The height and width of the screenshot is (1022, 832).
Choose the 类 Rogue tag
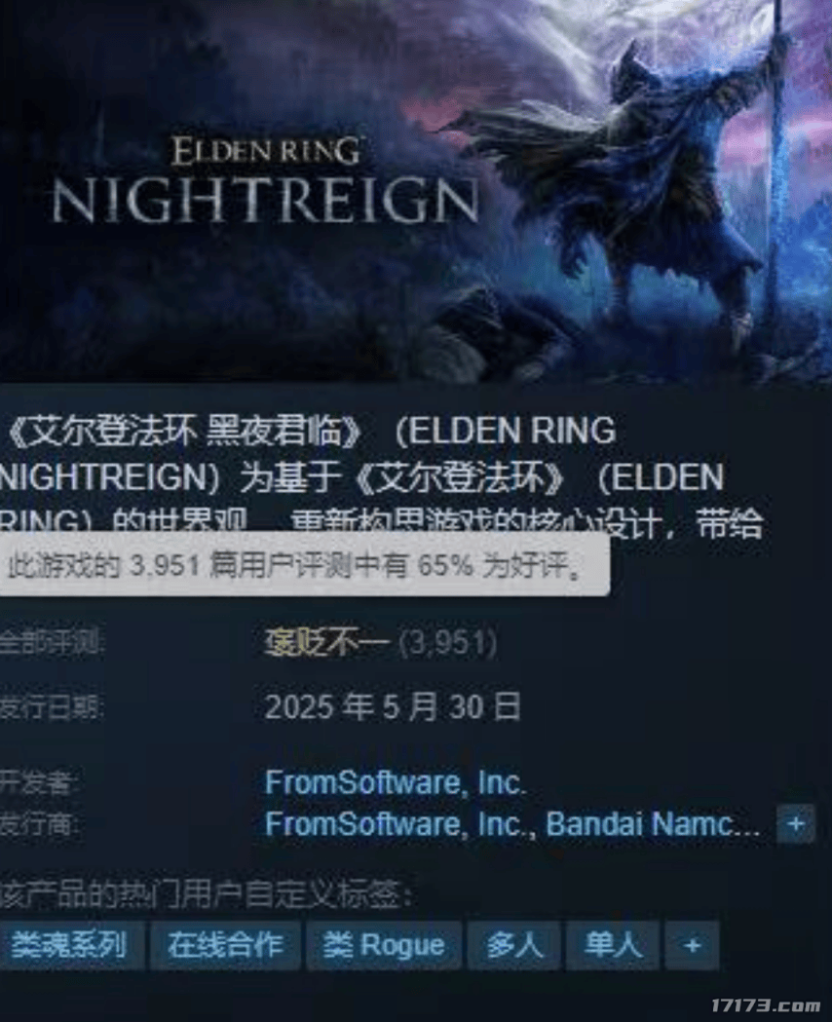[384, 945]
